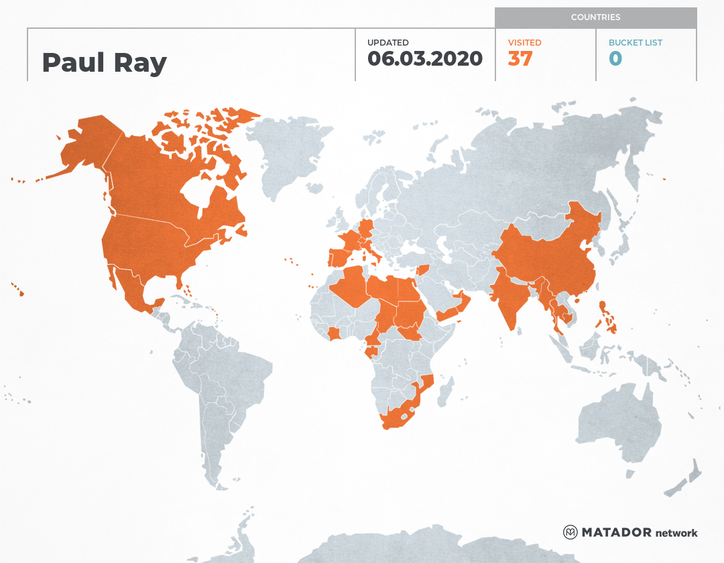Toggle Spain's visited status on the map
The image size is (724, 563).
click(x=339, y=258)
